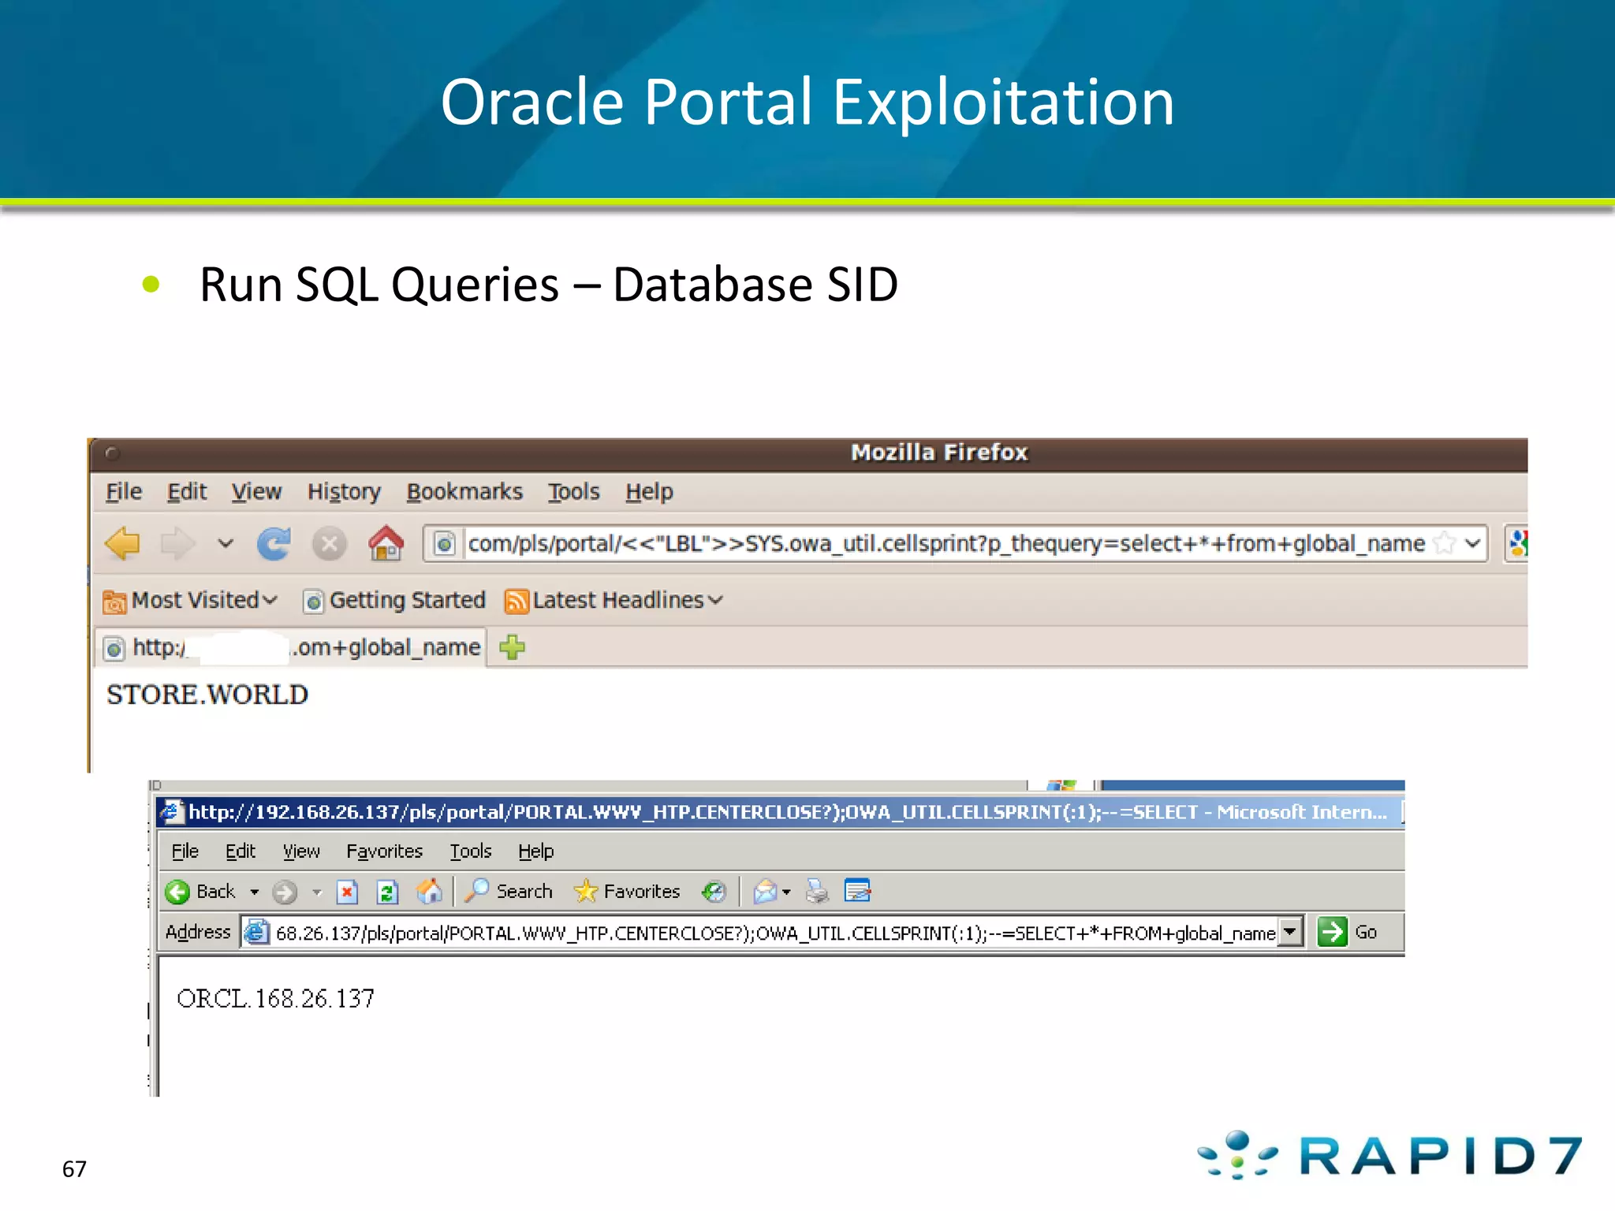
Task: Expand Latest Headlines feed bookmark
Action: coord(614,600)
